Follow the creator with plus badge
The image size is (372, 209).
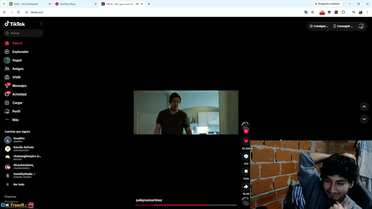[x=246, y=131]
